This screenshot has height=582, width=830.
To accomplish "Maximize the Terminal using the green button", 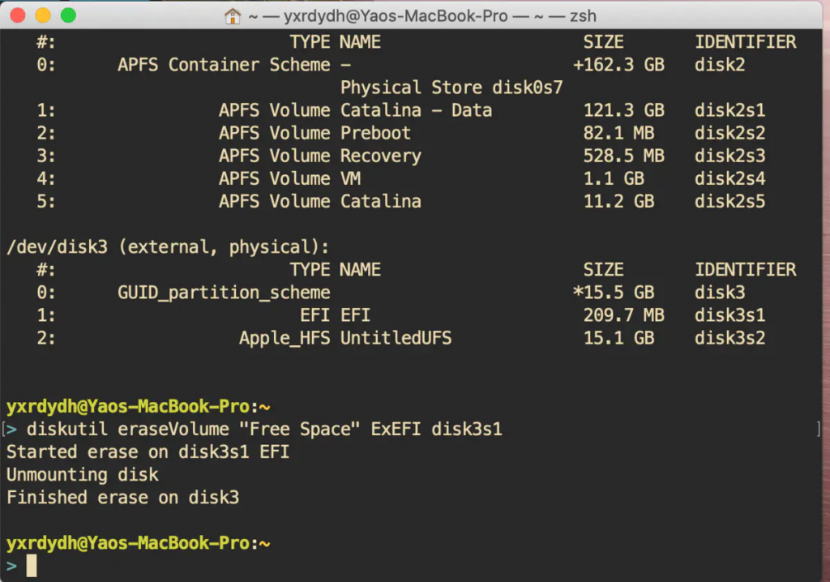I will (68, 15).
